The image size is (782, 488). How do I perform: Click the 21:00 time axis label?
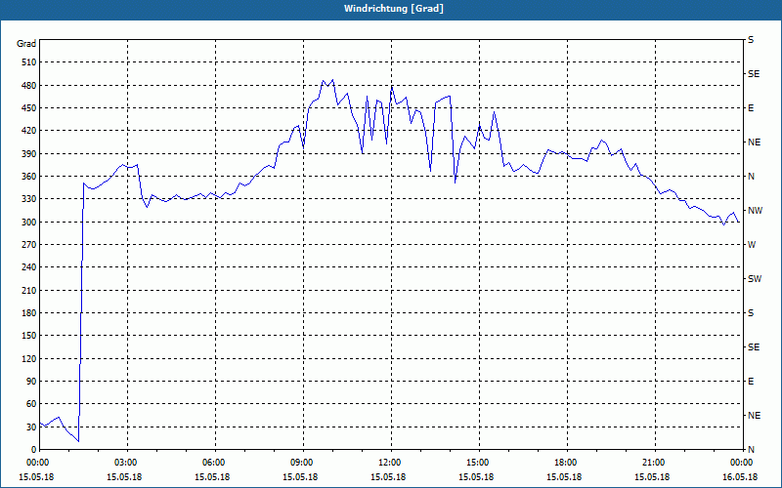point(652,462)
